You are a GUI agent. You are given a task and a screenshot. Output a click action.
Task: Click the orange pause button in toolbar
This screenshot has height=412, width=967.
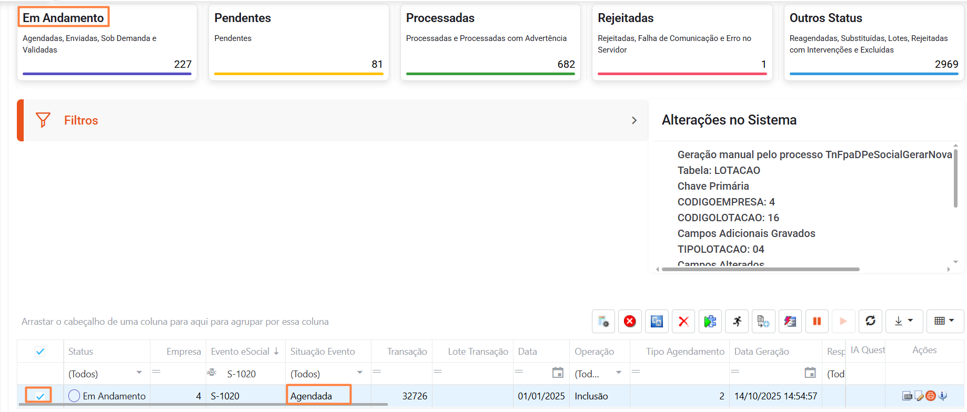817,321
